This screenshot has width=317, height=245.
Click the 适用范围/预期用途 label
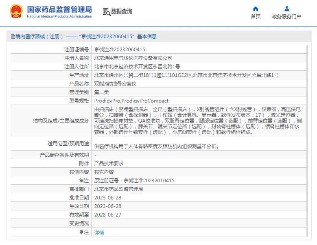68,144
